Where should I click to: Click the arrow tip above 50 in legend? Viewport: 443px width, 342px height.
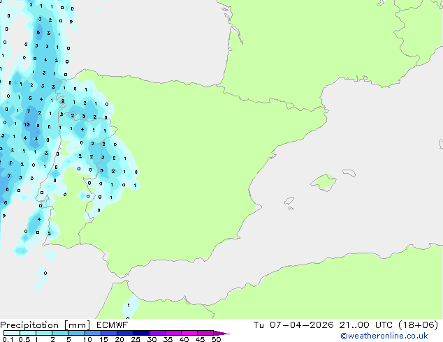click(221, 333)
